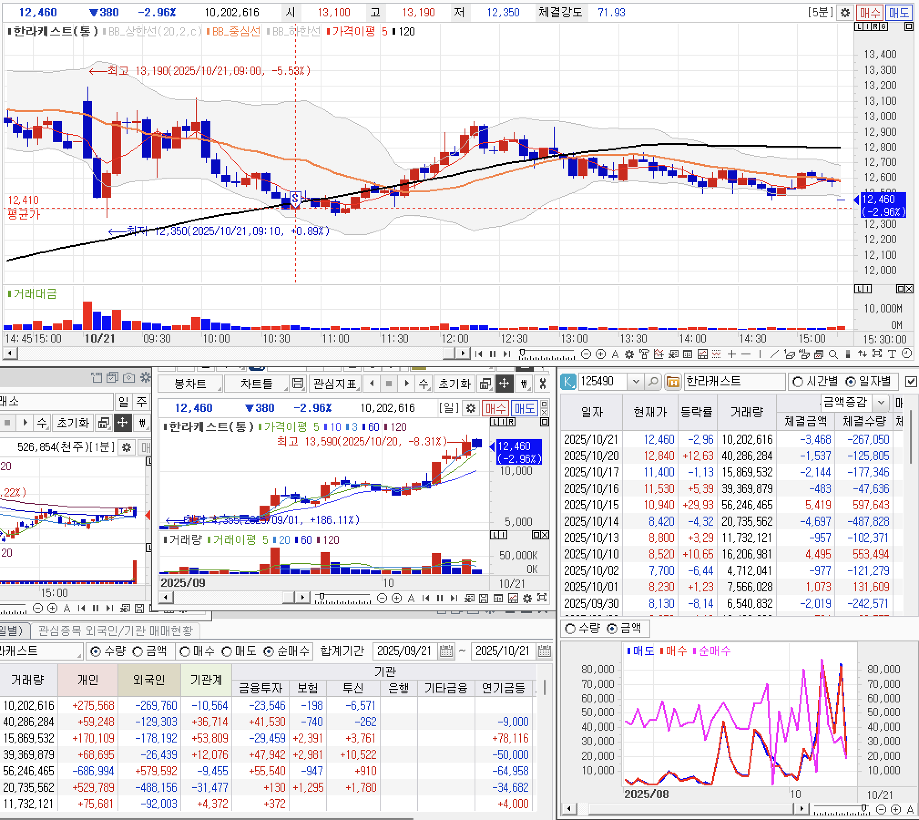Viewport: 919px width, 820px height.
Task: Click the red 매수 button on top chart
Action: point(870,13)
